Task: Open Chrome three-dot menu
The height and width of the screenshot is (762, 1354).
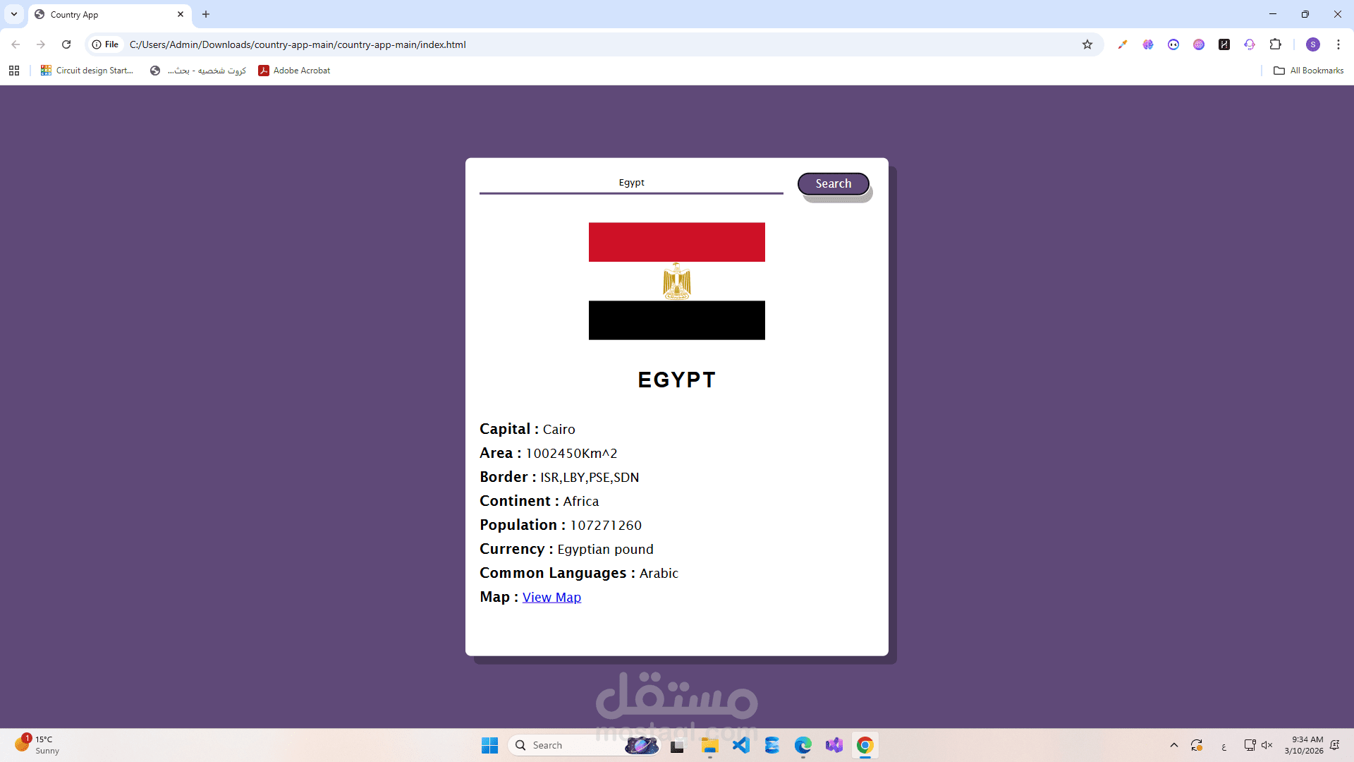Action: coord(1338,44)
